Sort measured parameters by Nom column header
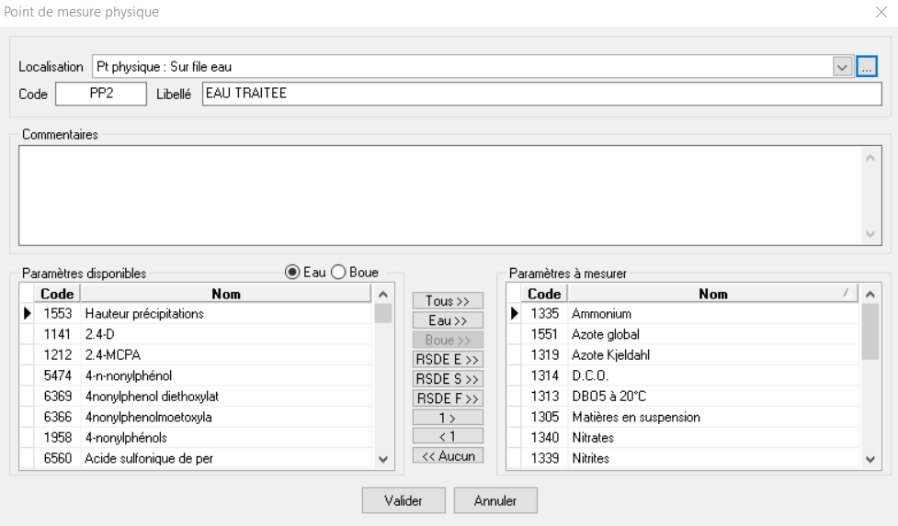898x526 pixels. click(712, 294)
